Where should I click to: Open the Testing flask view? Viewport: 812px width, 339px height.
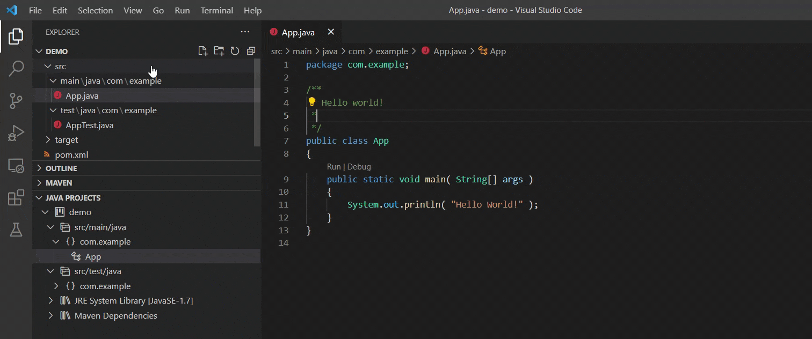point(16,230)
